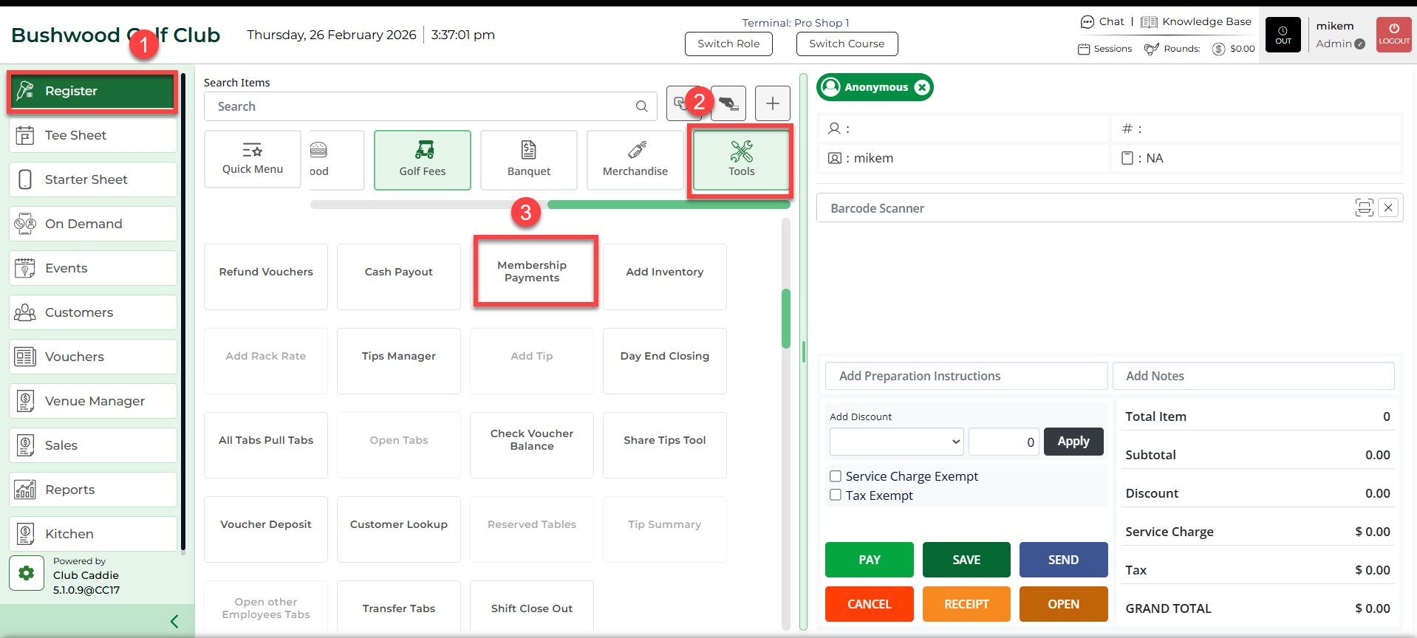Click the plus icon beside search
1417x638 pixels.
click(772, 103)
